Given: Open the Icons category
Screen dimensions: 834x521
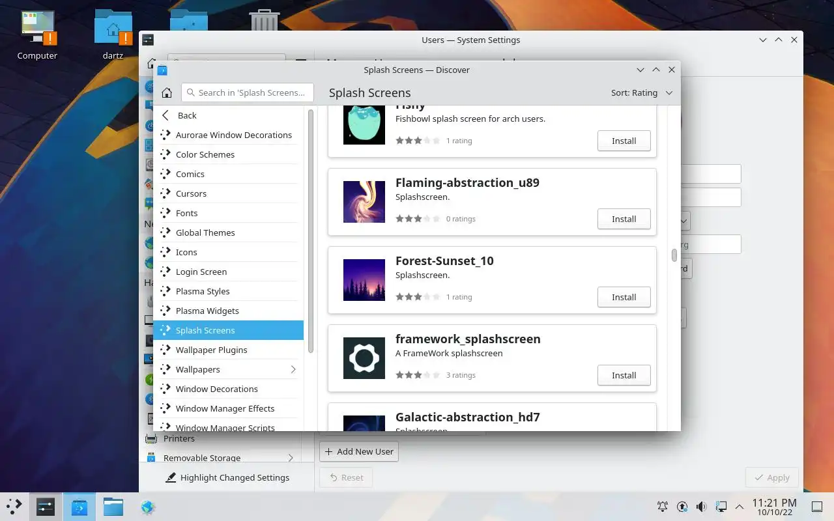Looking at the screenshot, I should 229,252.
